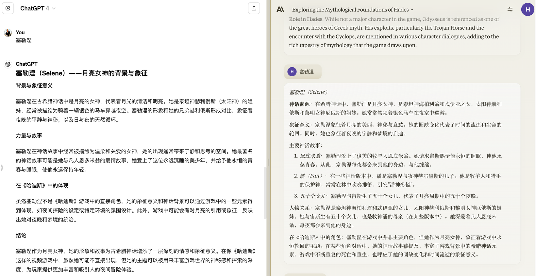Screen dimensions: 536x276
Task: Click the ChatGPT logo avatar next to the response
Action: tap(8, 64)
